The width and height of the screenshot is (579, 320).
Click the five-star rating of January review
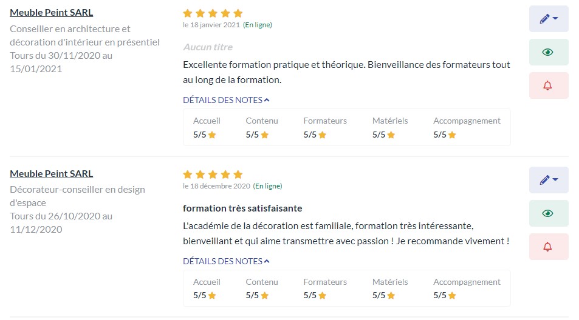(213, 13)
